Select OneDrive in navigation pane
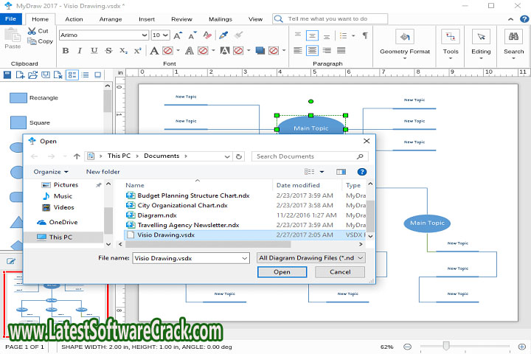The height and width of the screenshot is (354, 531). pos(63,222)
